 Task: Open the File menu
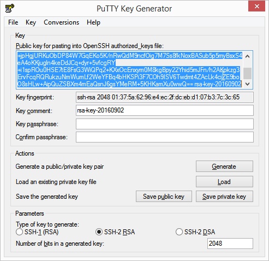pos(13,22)
